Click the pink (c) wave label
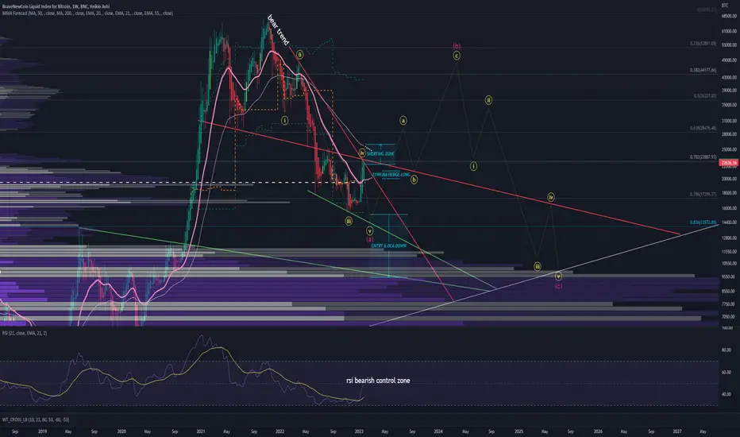 558,286
